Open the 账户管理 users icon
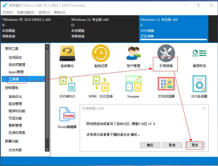This screenshot has width=218, height=166. click(x=134, y=54)
